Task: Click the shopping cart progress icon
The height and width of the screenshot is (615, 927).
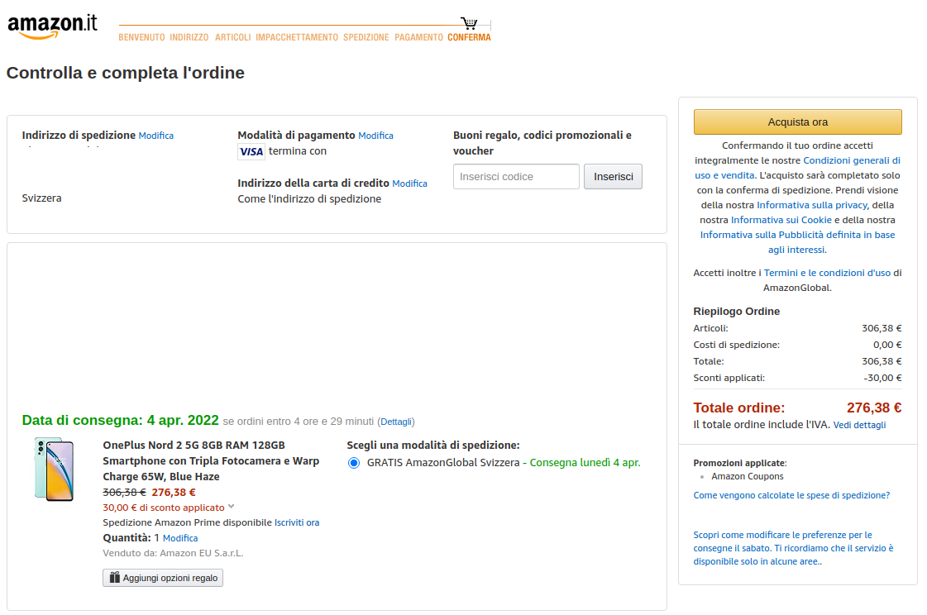Action: click(469, 23)
